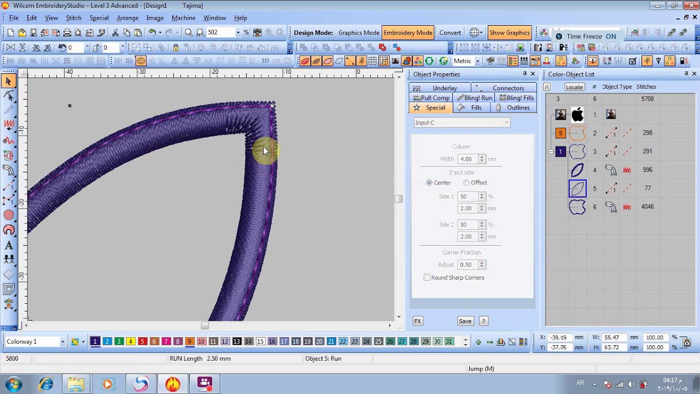Image resolution: width=700 pixels, height=394 pixels.
Task: Open the zoom factor dropdown
Action: pyautogui.click(x=238, y=33)
